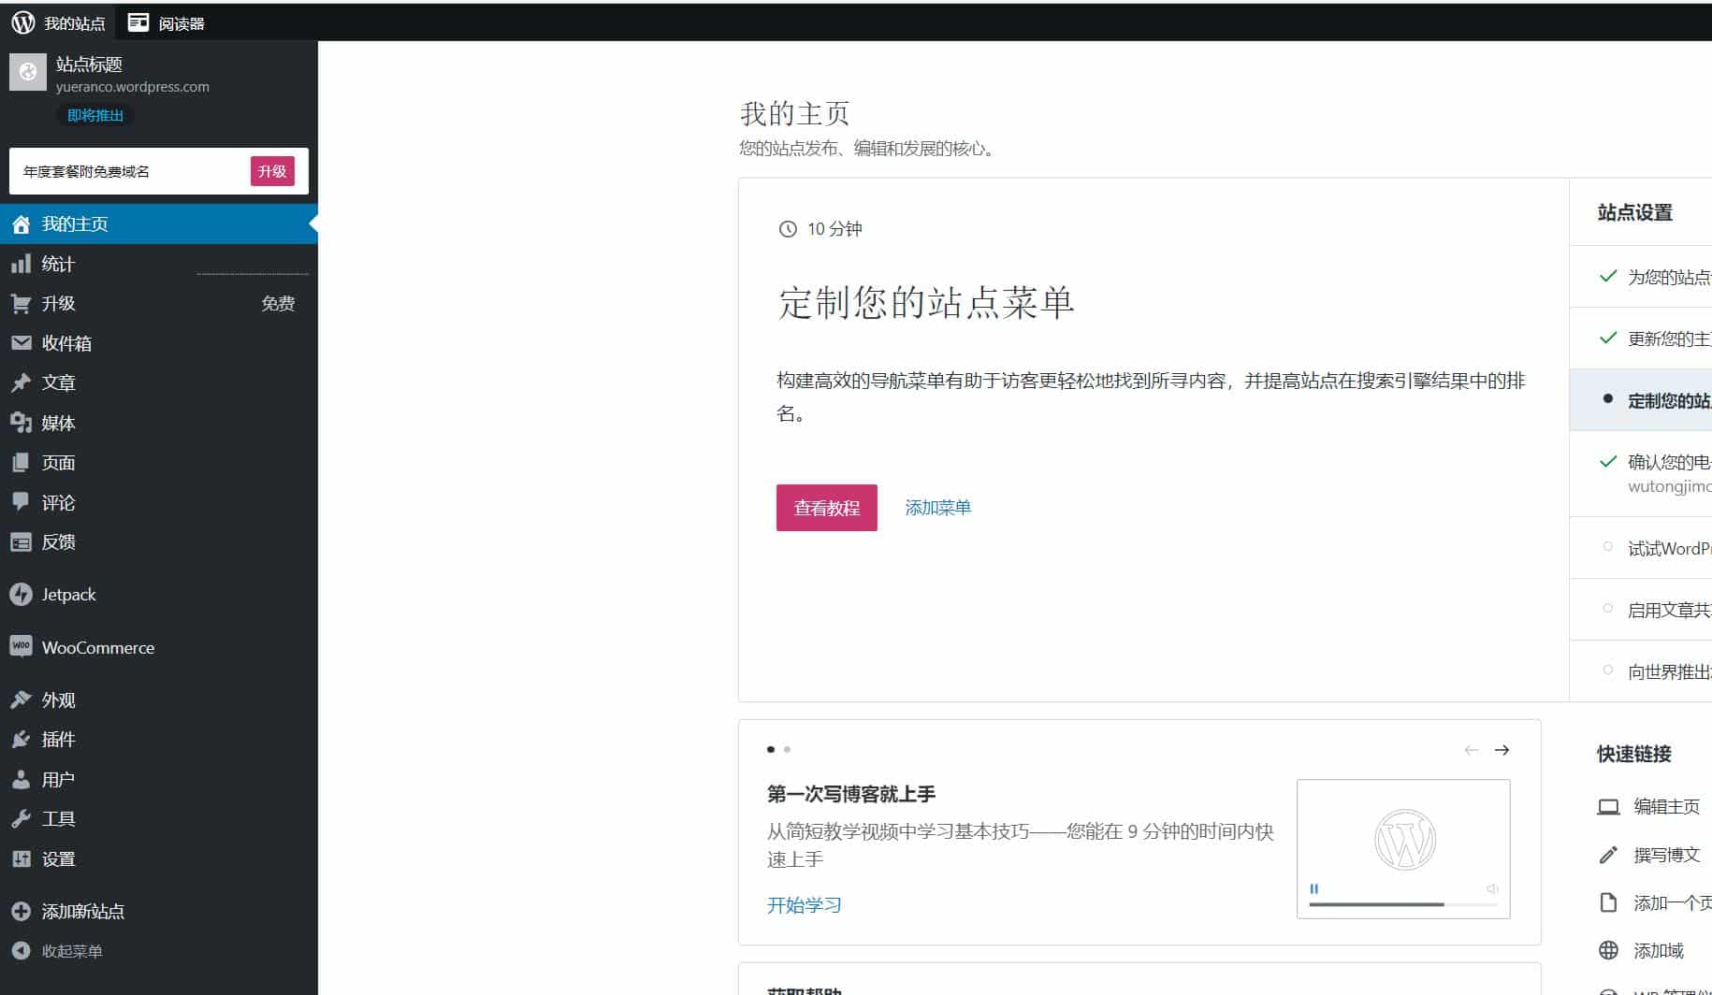Toggle the video volume speaker icon
Screen dimensions: 1712x995
pyautogui.click(x=1492, y=888)
